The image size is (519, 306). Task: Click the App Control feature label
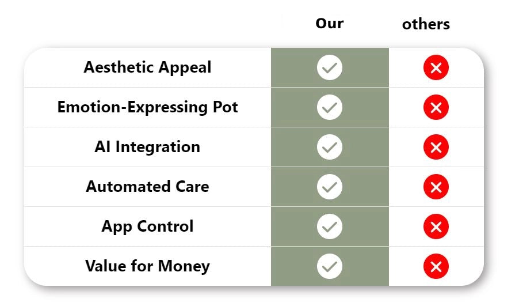coord(147,226)
